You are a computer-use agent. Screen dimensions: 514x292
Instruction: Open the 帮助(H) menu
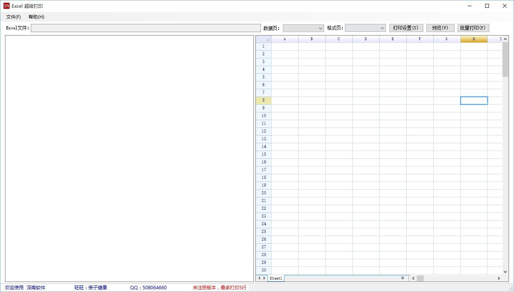(36, 17)
